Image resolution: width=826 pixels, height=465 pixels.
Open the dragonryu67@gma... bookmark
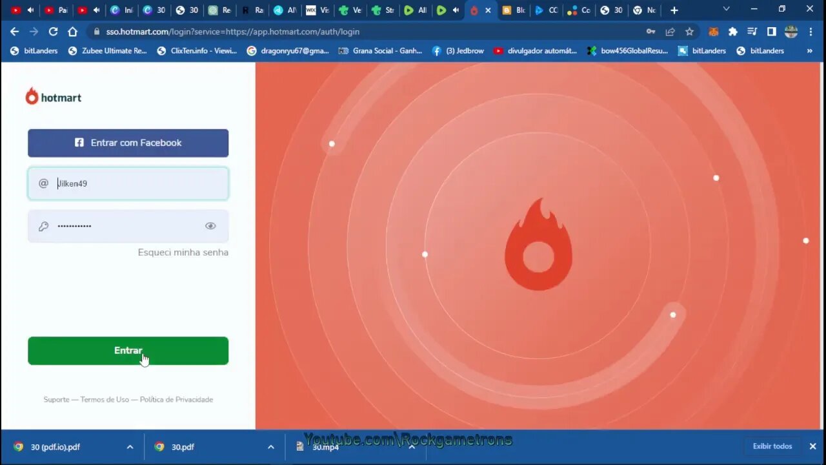pos(288,51)
